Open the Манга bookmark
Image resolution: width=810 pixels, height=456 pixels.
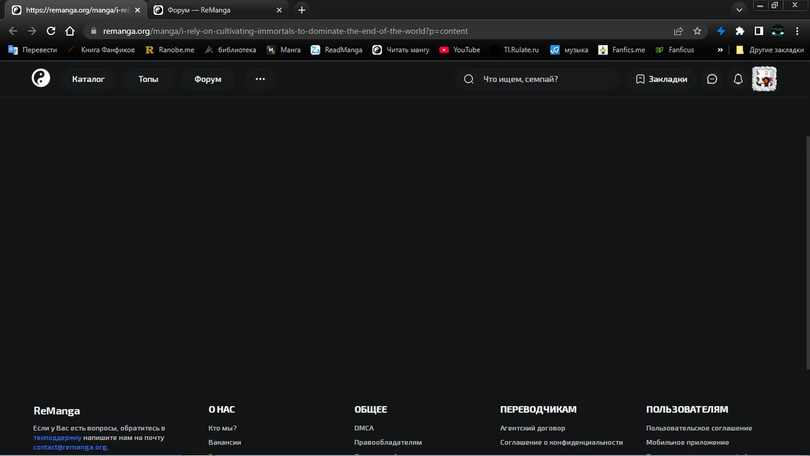283,50
